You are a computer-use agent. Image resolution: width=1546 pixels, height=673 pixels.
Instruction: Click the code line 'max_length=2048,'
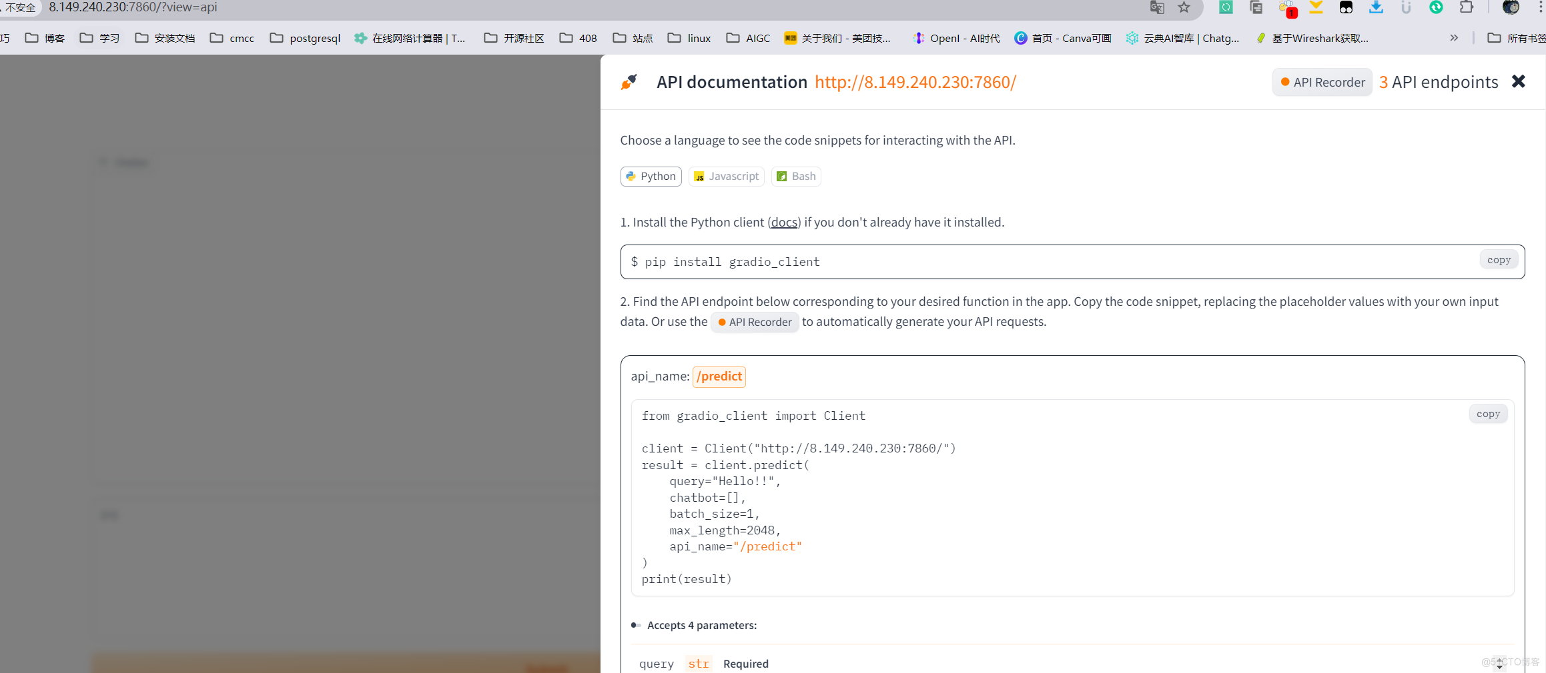pyautogui.click(x=725, y=530)
